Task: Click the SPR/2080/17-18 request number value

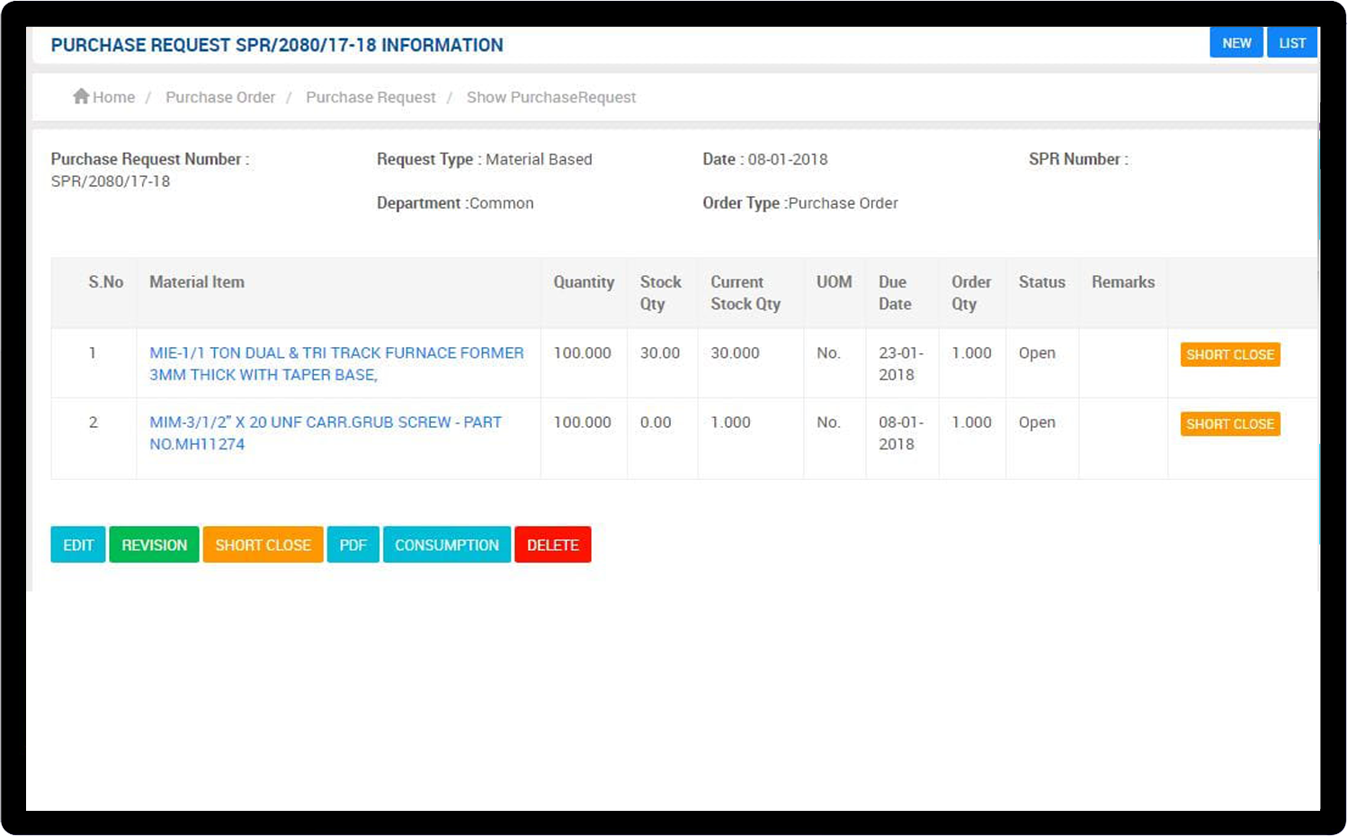Action: [111, 182]
